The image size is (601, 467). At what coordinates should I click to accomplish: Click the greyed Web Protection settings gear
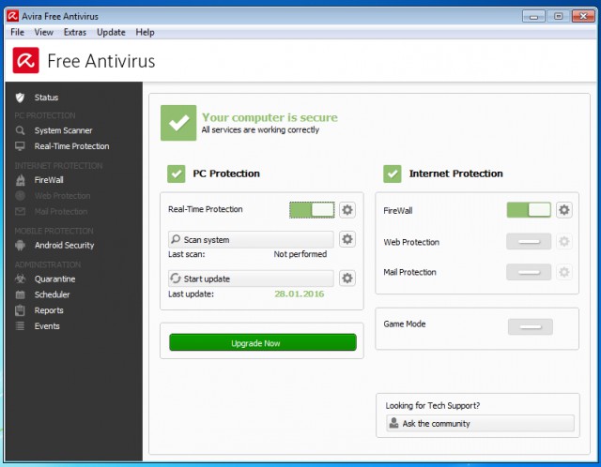click(564, 242)
